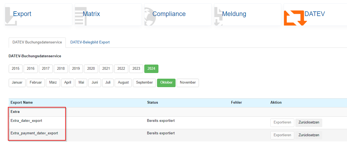347x162 pixels.
Task: Select year 2019
Action: pos(76,69)
